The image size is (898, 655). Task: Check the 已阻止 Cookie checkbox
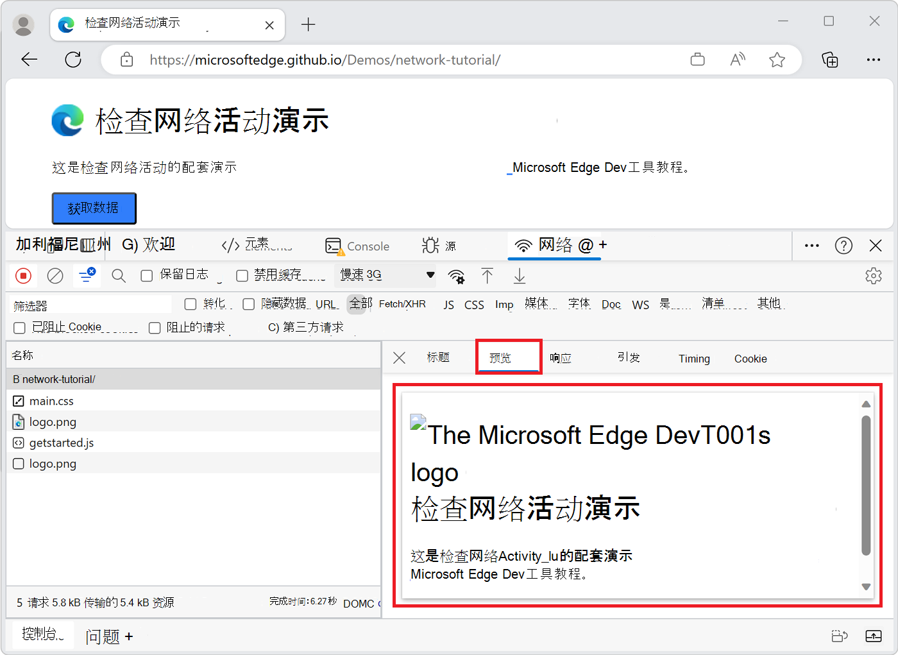(x=20, y=328)
